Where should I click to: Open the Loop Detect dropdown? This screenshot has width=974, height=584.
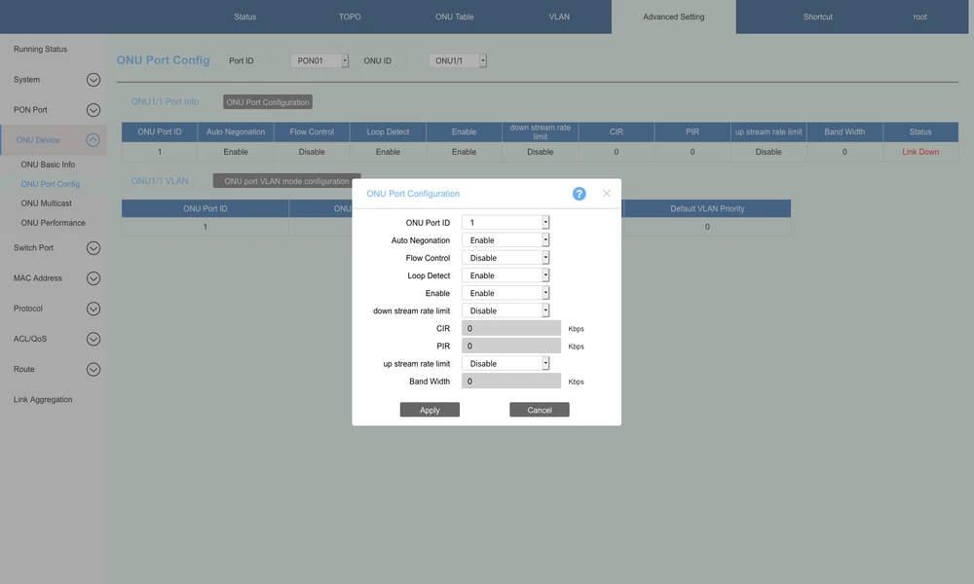pos(506,275)
